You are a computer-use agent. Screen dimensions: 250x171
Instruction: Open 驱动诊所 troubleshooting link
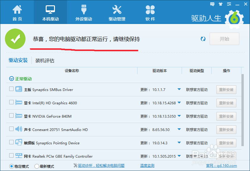101,166
